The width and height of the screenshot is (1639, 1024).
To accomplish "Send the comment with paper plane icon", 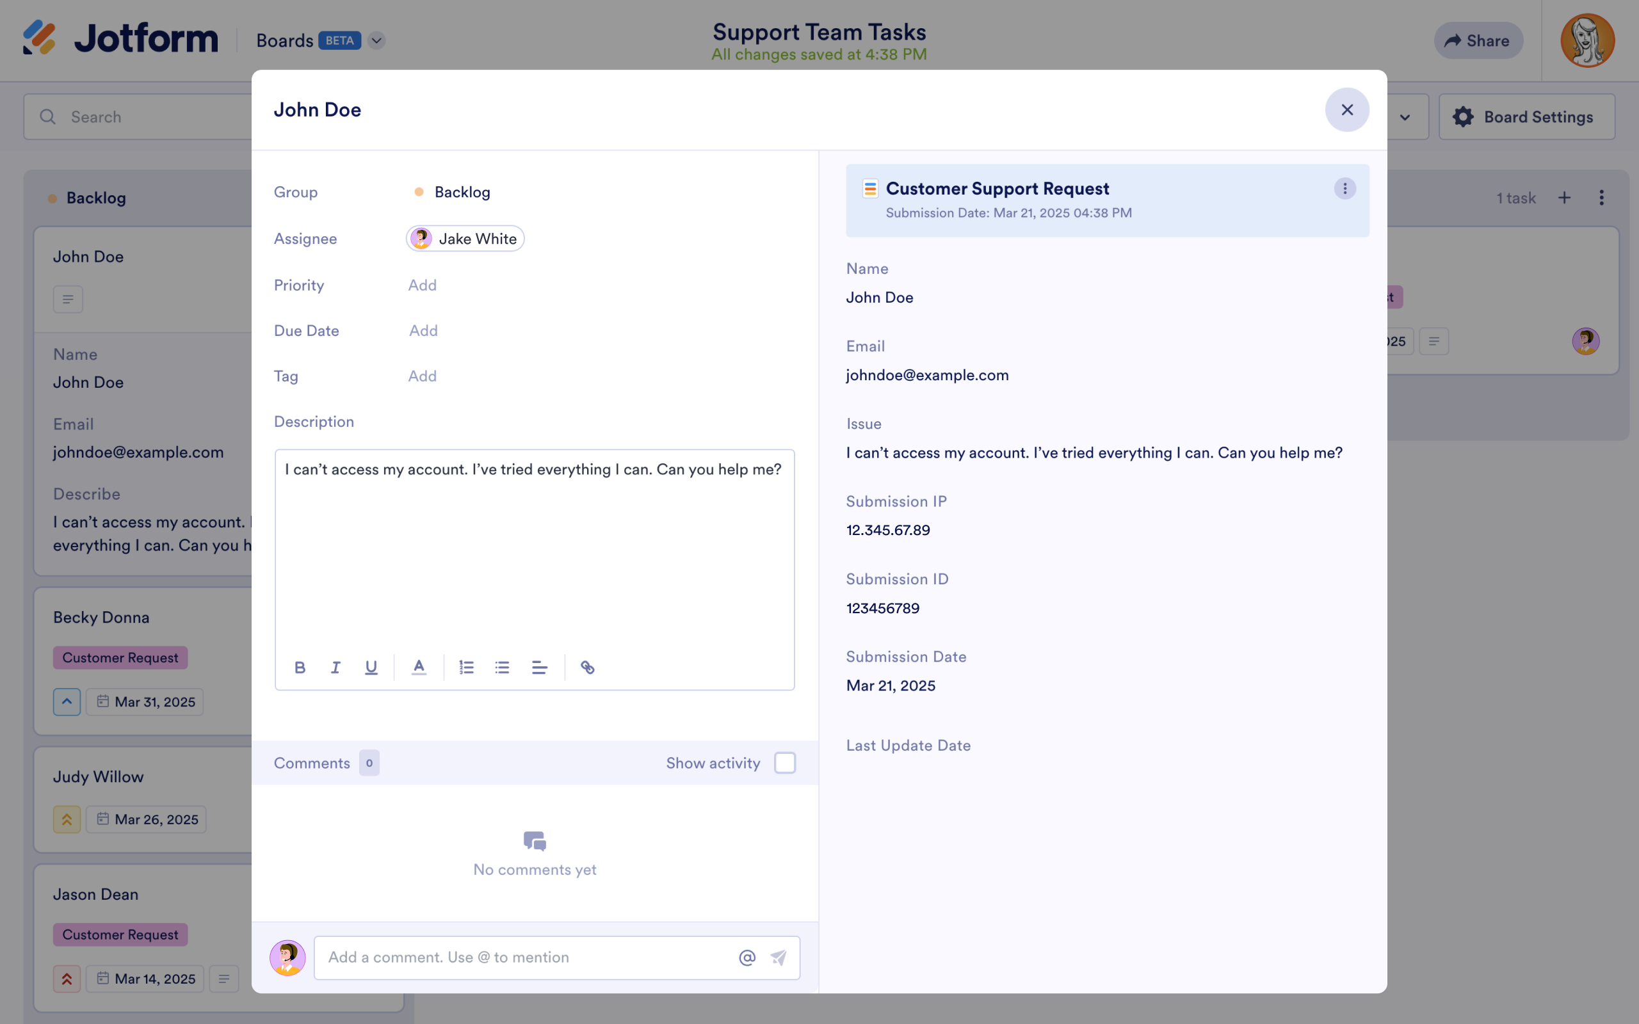I will click(778, 957).
